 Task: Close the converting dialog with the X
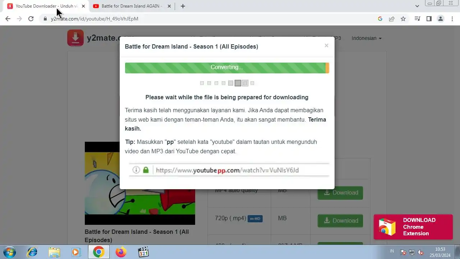pyautogui.click(x=326, y=46)
